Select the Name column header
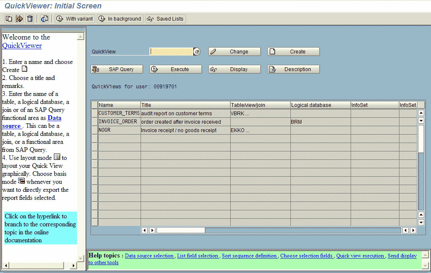Image resolution: width=431 pixels, height=273 pixels. click(x=119, y=105)
